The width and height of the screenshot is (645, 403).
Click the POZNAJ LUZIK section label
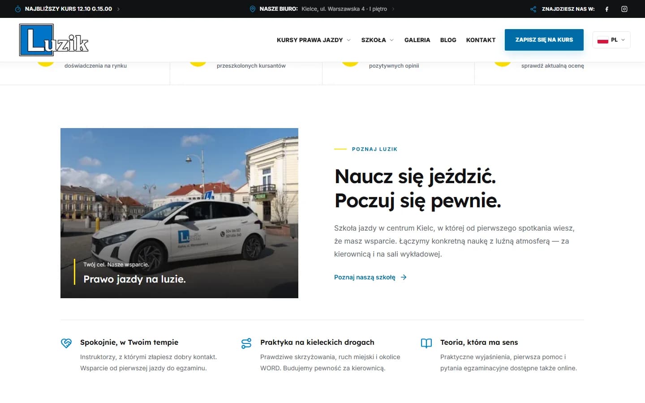374,149
